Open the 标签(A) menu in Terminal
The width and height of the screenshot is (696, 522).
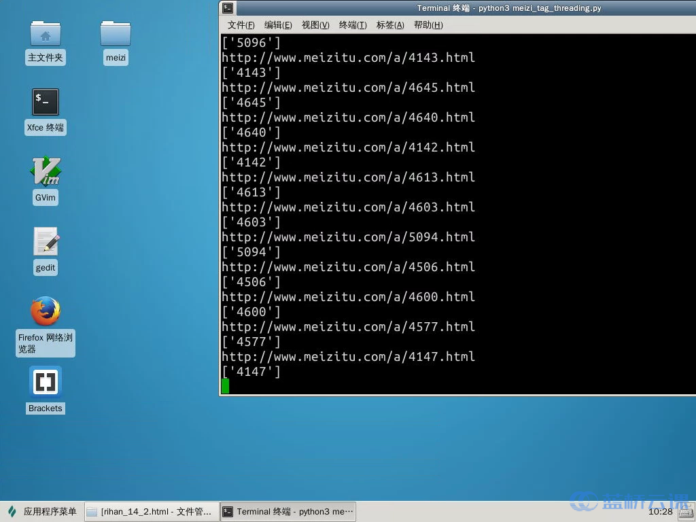(x=390, y=25)
